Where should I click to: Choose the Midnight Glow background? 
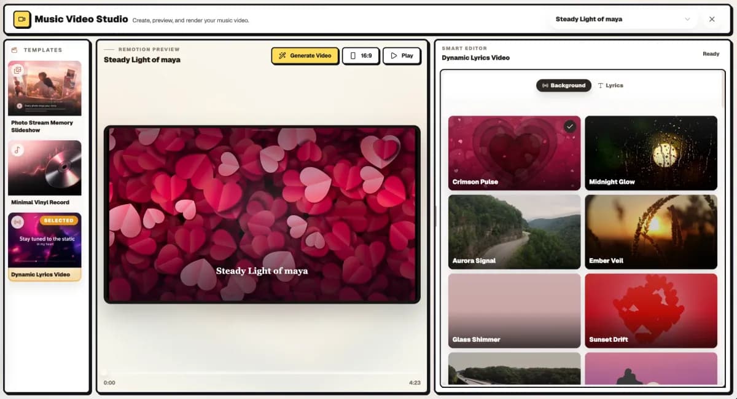[x=651, y=153]
